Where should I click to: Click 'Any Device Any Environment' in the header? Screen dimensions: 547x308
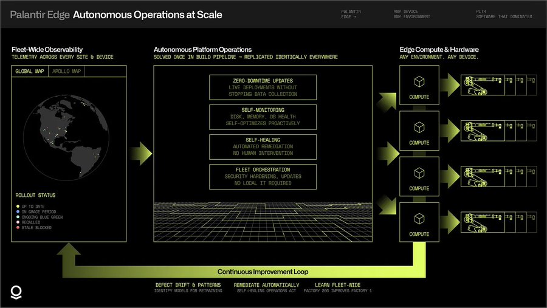[411, 15]
